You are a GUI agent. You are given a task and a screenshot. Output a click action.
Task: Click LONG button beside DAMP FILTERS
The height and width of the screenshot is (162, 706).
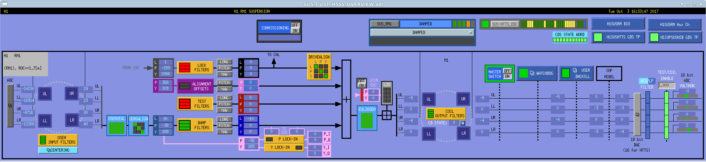coord(224,119)
